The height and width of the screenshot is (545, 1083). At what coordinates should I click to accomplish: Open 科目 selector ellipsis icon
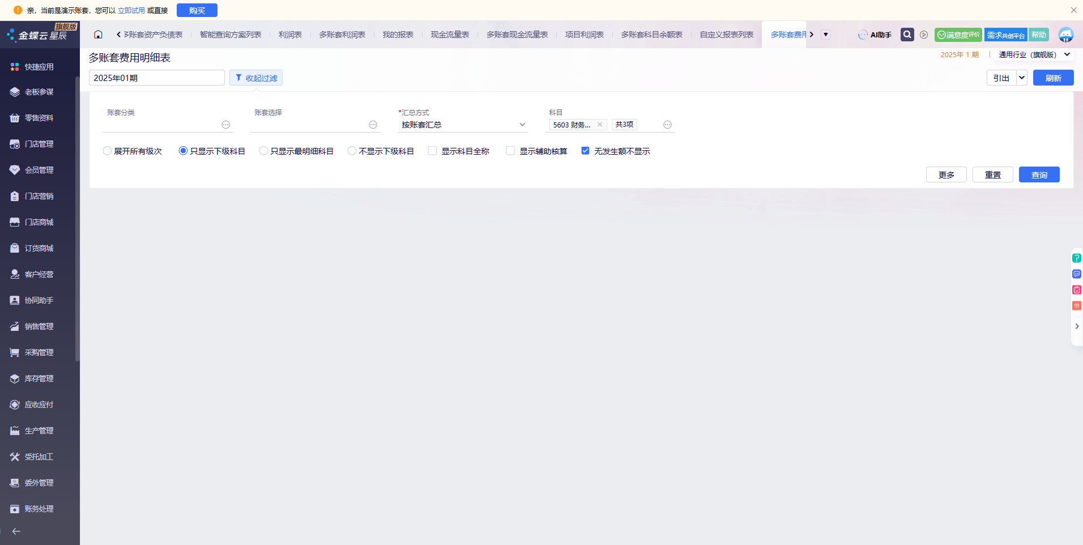pyautogui.click(x=667, y=125)
